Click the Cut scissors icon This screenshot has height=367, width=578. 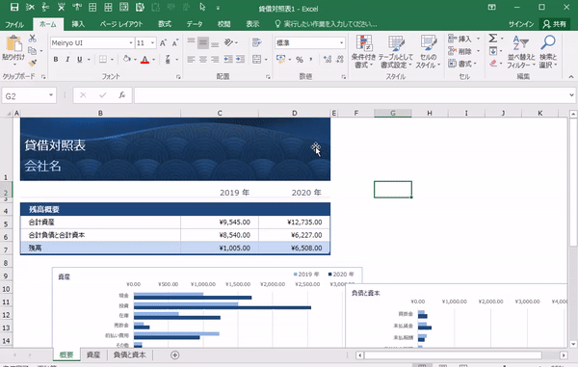(x=33, y=39)
